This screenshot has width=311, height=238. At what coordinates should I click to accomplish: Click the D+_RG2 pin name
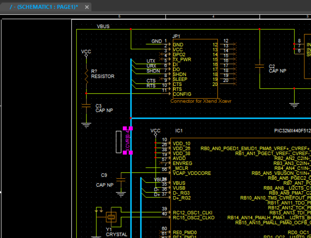coord(182,198)
